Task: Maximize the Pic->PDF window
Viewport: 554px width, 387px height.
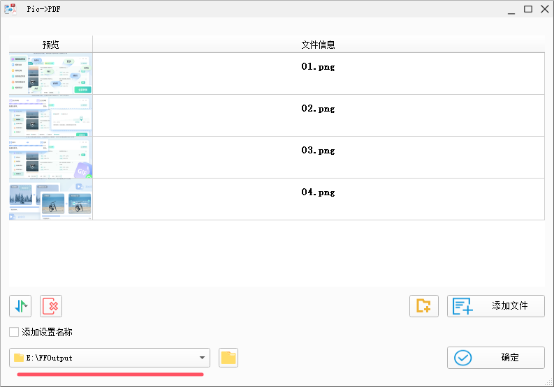Action: pyautogui.click(x=528, y=9)
